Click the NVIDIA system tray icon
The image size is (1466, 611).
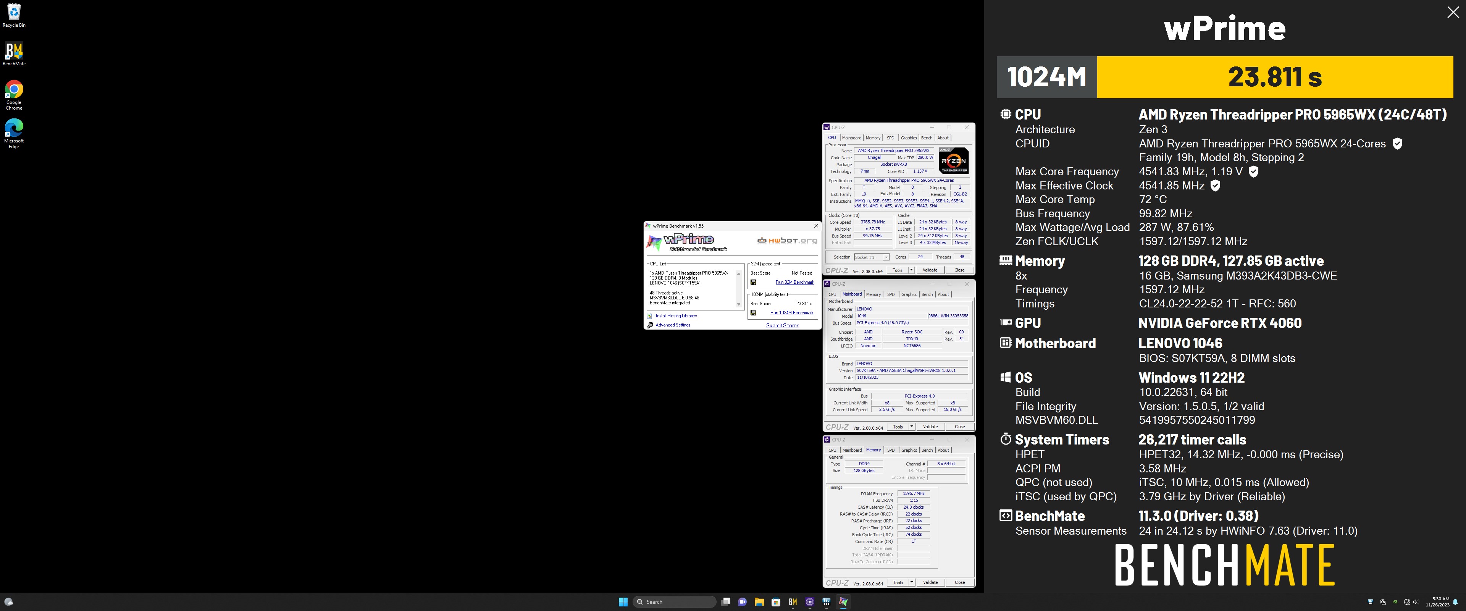click(1395, 602)
